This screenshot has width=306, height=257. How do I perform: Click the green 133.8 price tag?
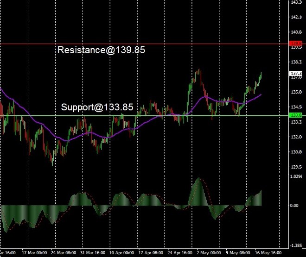[x=296, y=115]
